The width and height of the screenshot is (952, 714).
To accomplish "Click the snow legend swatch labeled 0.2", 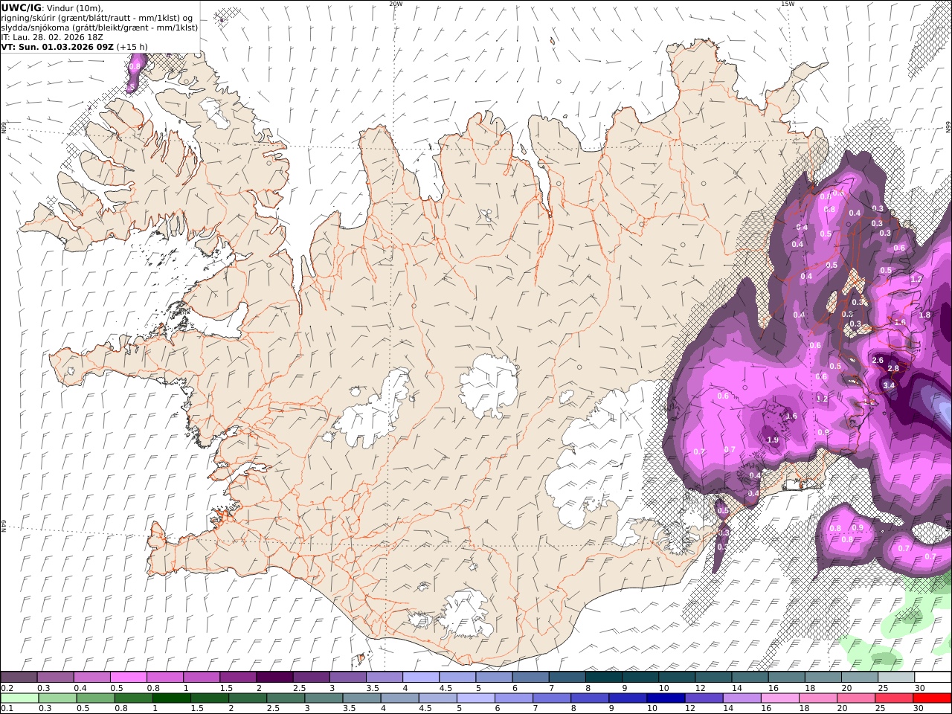I will click(19, 678).
